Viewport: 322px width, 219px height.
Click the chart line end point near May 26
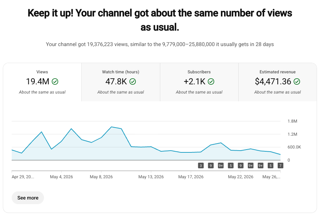point(280,155)
